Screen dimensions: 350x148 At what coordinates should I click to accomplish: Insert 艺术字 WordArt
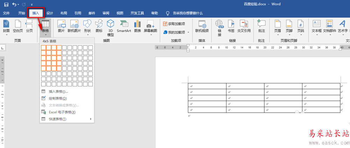pyautogui.click(x=343, y=28)
